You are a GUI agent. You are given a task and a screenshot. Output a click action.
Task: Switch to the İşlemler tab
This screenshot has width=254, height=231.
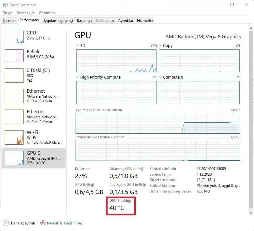coord(9,21)
